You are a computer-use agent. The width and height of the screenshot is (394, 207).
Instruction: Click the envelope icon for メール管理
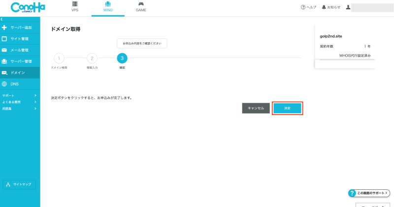tap(4, 50)
